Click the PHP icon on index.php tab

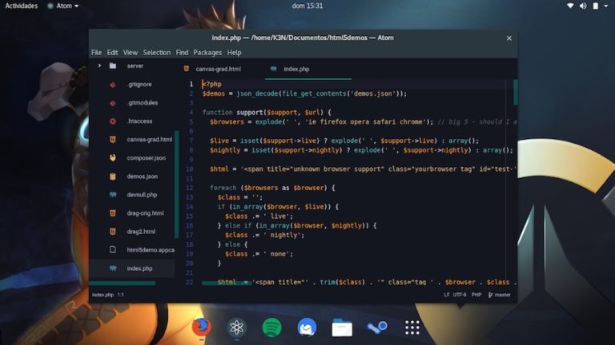(x=273, y=69)
